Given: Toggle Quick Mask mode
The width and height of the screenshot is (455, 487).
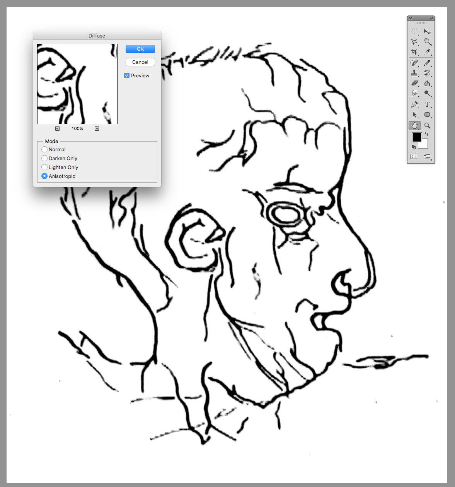Looking at the screenshot, I should point(414,157).
